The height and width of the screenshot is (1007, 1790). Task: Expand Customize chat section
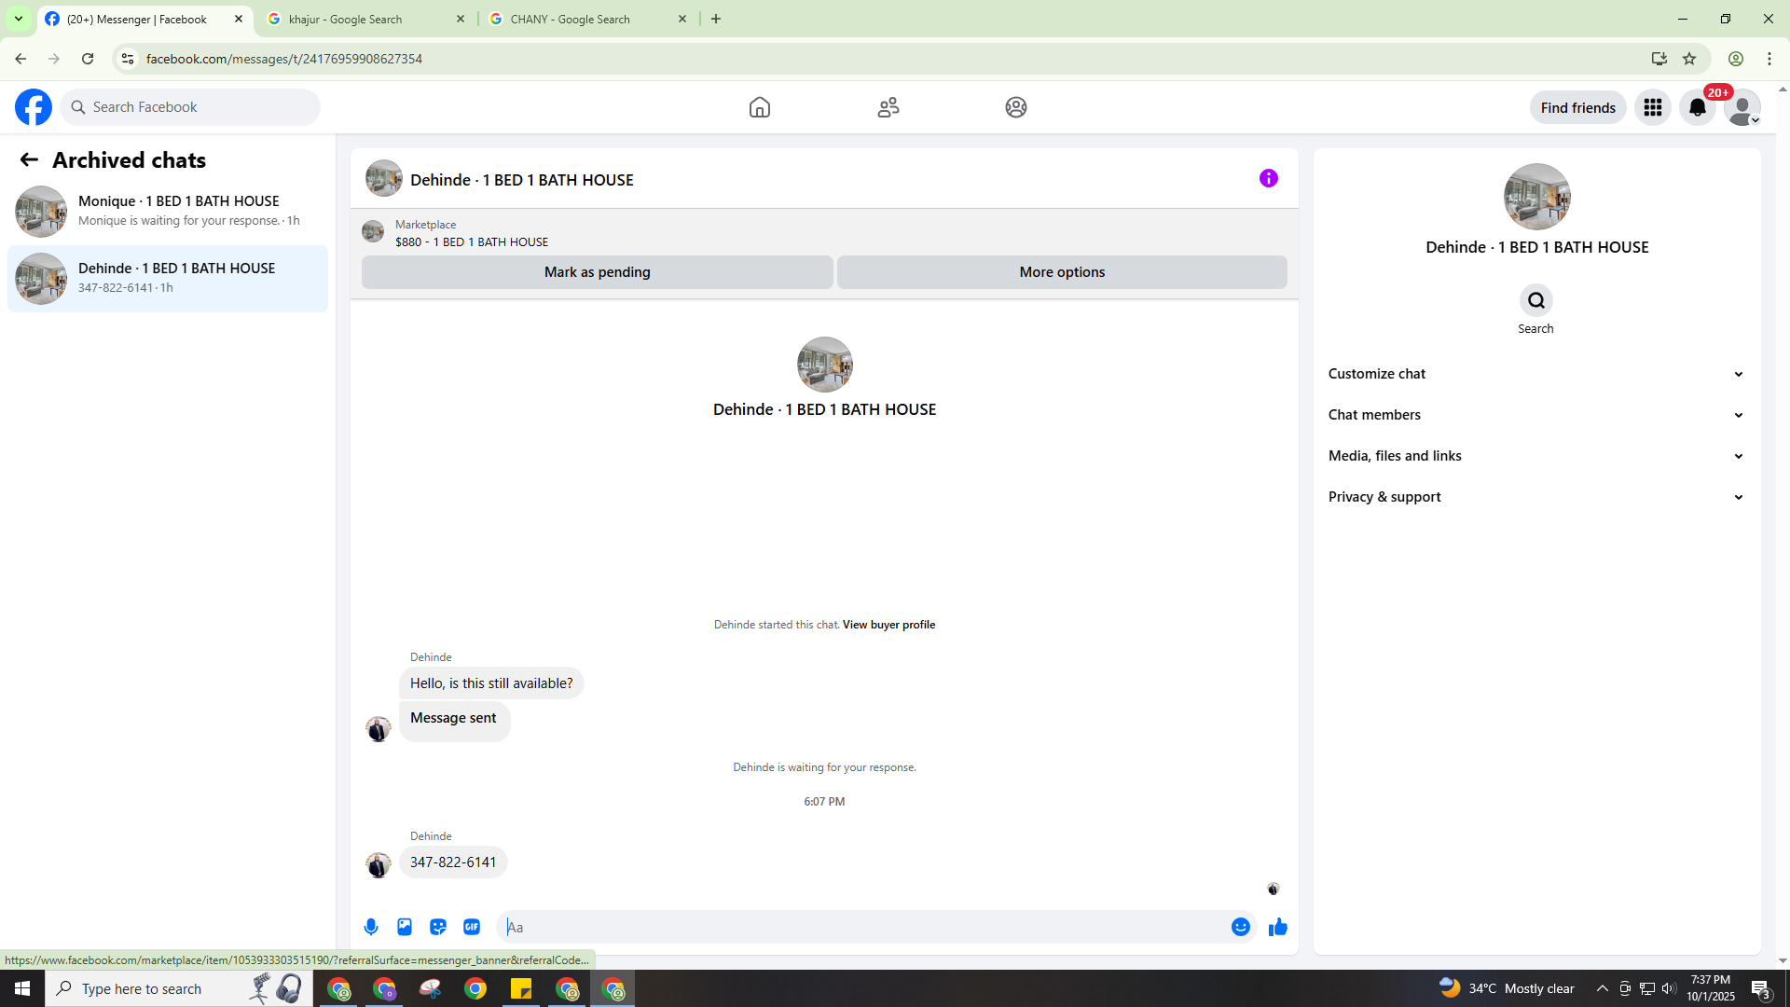coord(1536,374)
